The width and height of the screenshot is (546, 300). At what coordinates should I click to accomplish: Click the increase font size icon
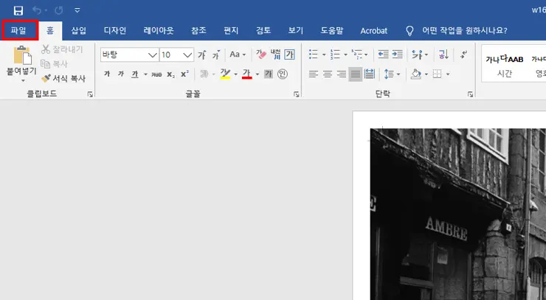(x=202, y=55)
